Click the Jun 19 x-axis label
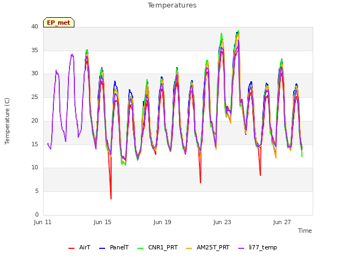The height and width of the screenshot is (258, 345). point(162,222)
